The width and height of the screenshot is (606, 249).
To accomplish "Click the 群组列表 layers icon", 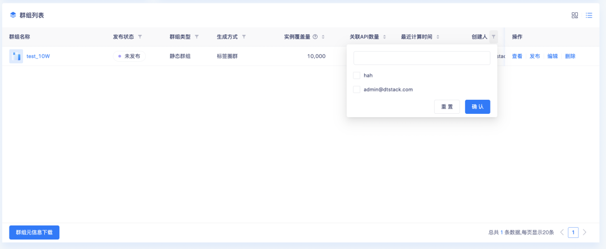I will (13, 16).
